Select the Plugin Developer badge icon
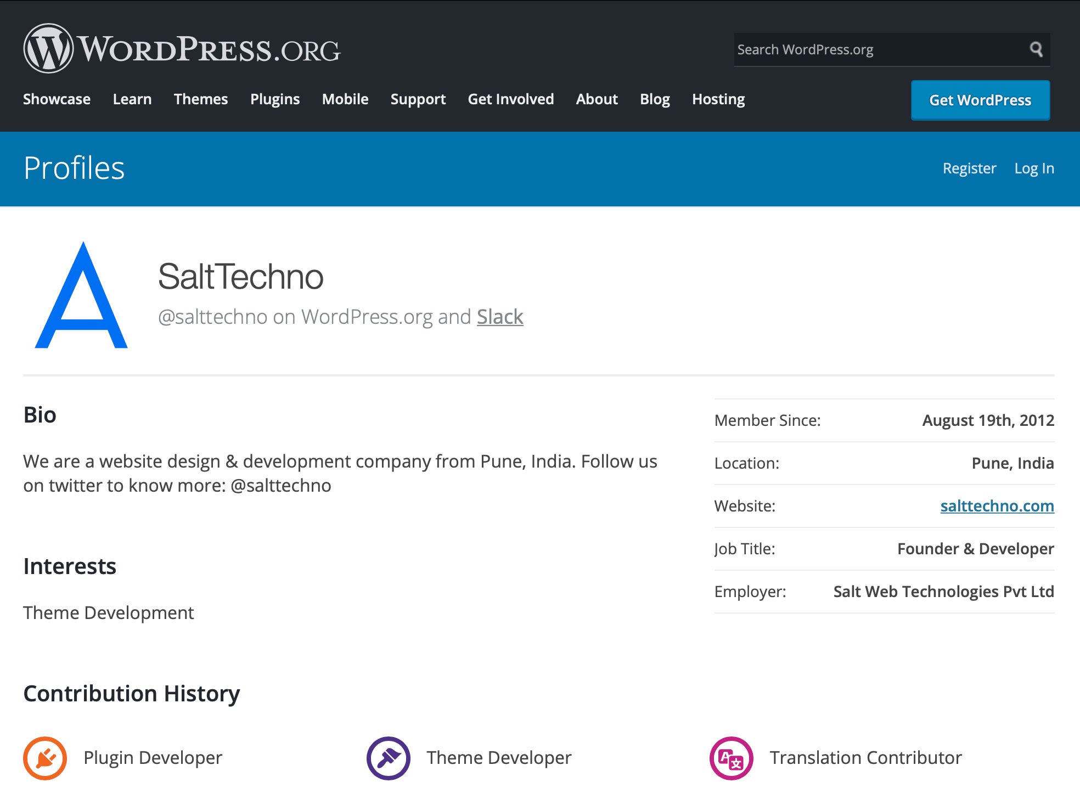 [x=47, y=758]
